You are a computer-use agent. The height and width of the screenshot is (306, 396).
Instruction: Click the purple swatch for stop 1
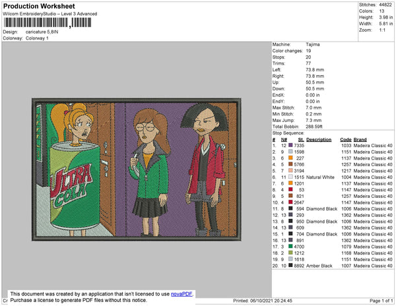pos(290,145)
